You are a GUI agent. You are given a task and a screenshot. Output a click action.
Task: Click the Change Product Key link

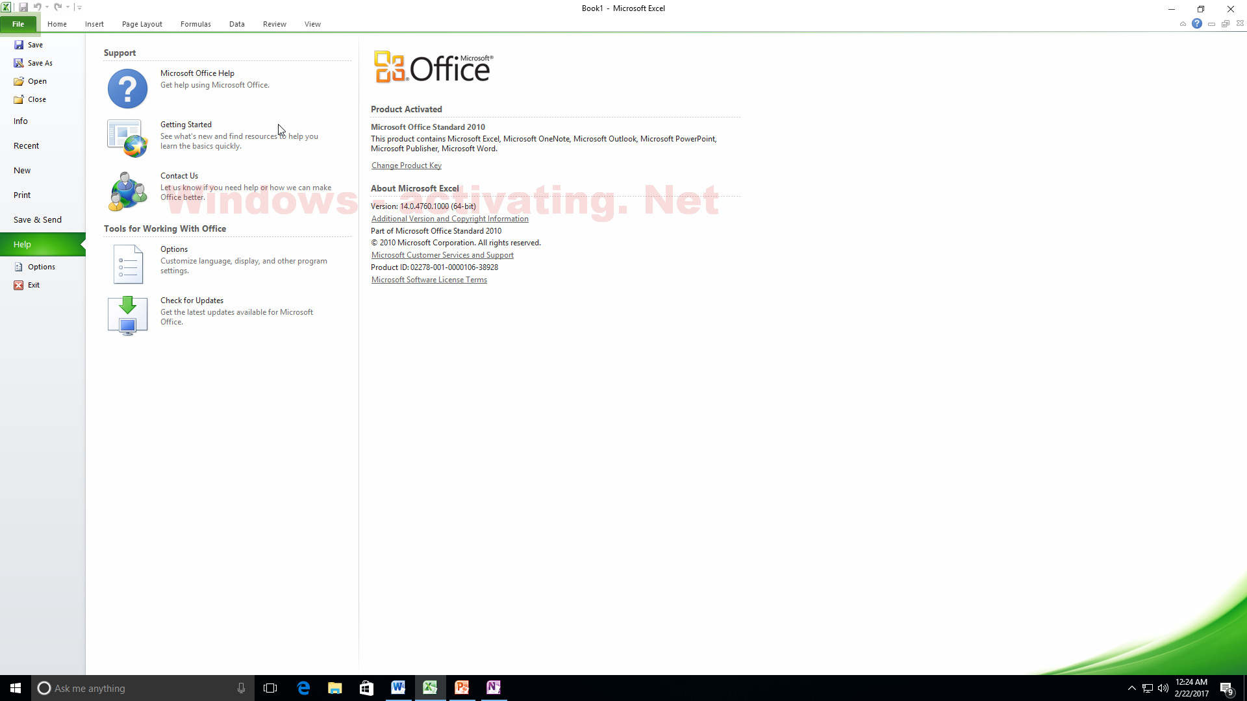click(406, 164)
